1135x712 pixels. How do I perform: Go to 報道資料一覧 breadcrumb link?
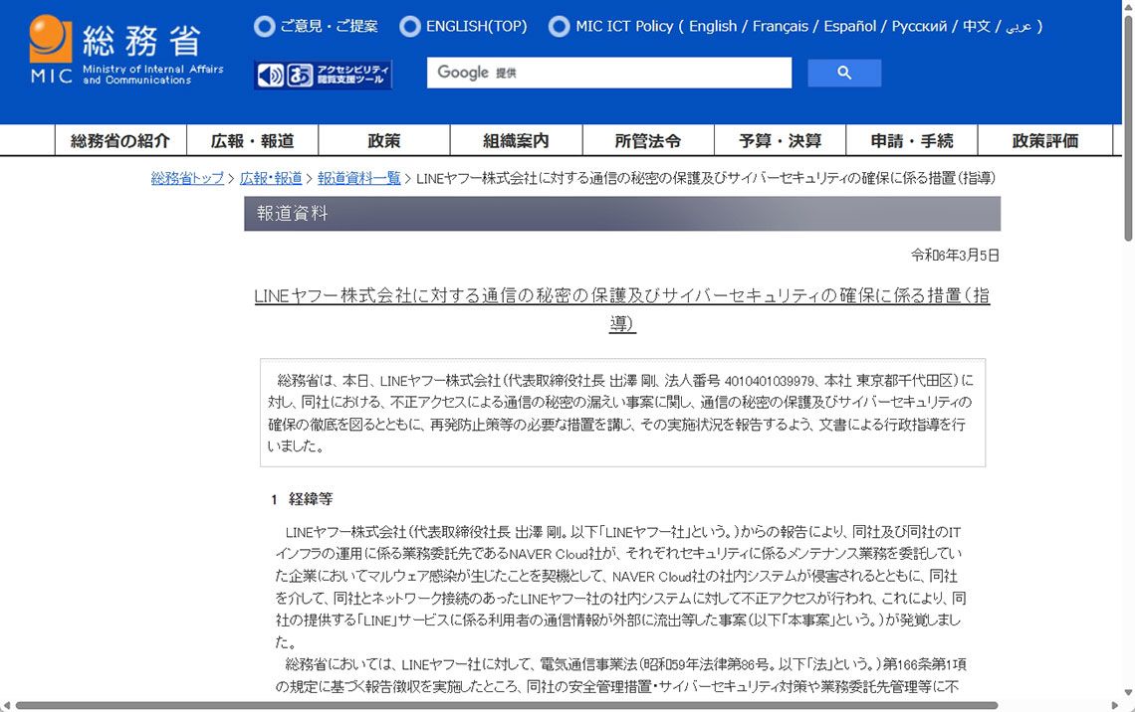pyautogui.click(x=359, y=178)
